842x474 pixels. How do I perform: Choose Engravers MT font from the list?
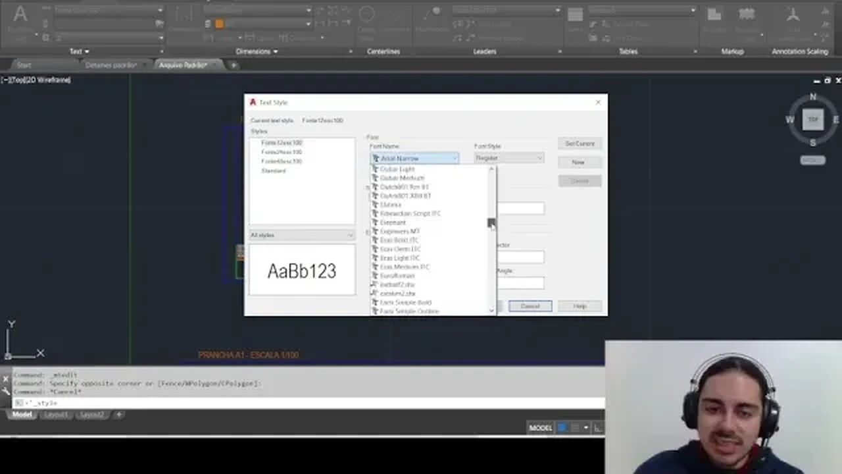(400, 231)
